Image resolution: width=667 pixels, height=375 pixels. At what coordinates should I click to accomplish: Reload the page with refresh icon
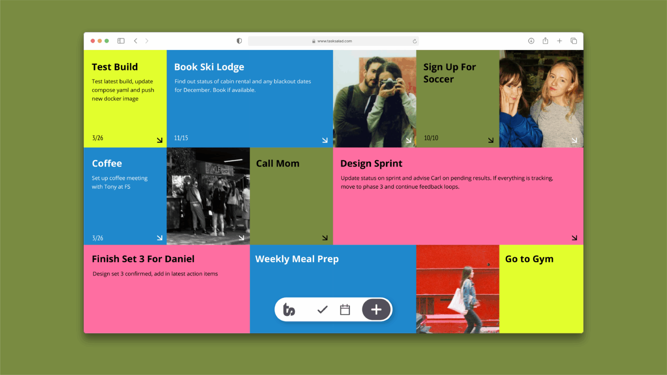tap(415, 41)
